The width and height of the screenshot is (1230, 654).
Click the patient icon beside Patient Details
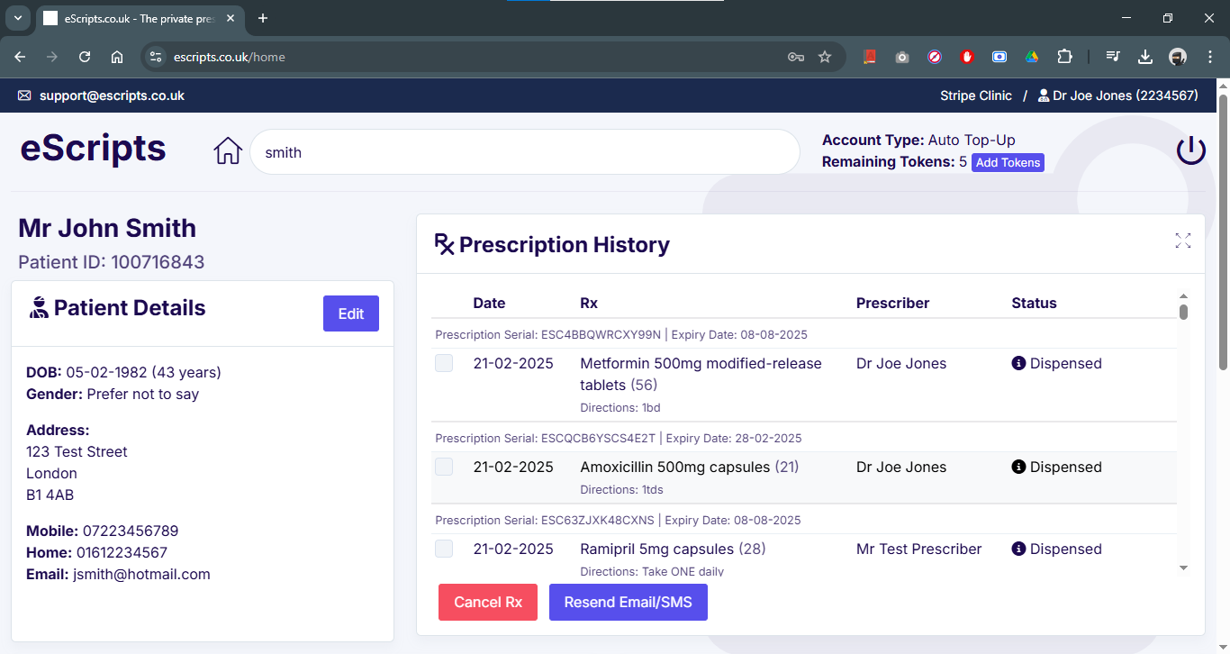(39, 308)
